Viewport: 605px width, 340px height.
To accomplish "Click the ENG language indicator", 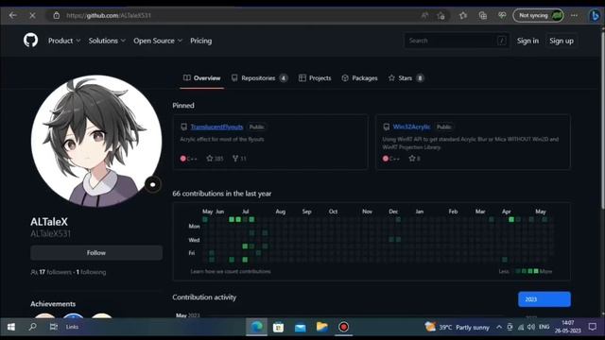I will pyautogui.click(x=544, y=327).
